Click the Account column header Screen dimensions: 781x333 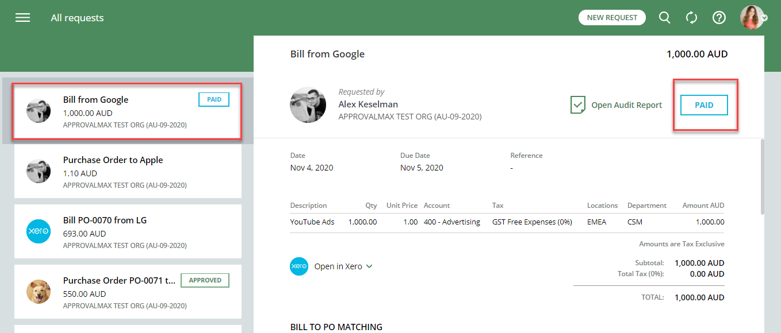pyautogui.click(x=437, y=205)
